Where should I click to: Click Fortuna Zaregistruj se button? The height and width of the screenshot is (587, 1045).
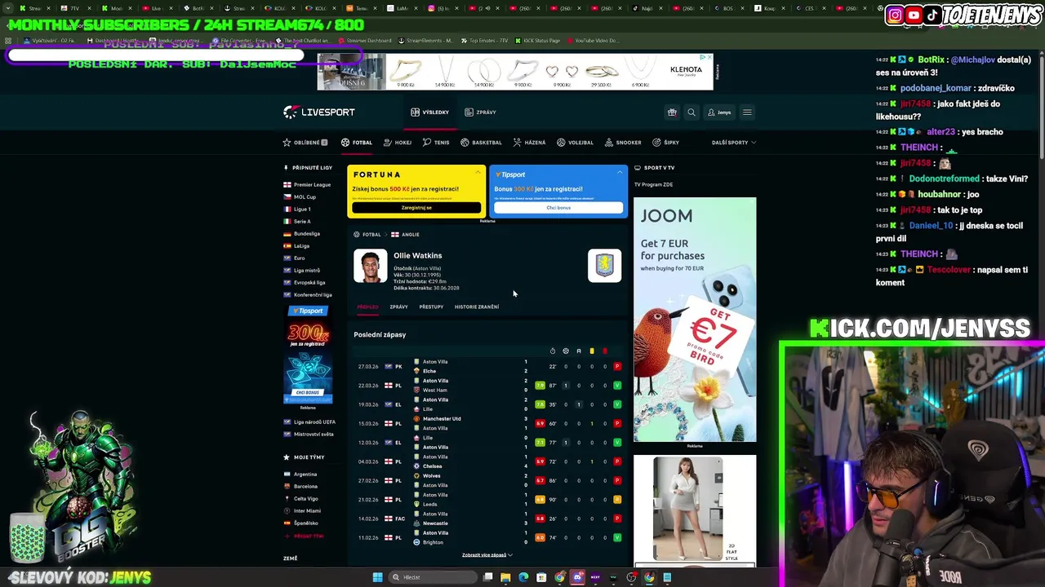[416, 208]
